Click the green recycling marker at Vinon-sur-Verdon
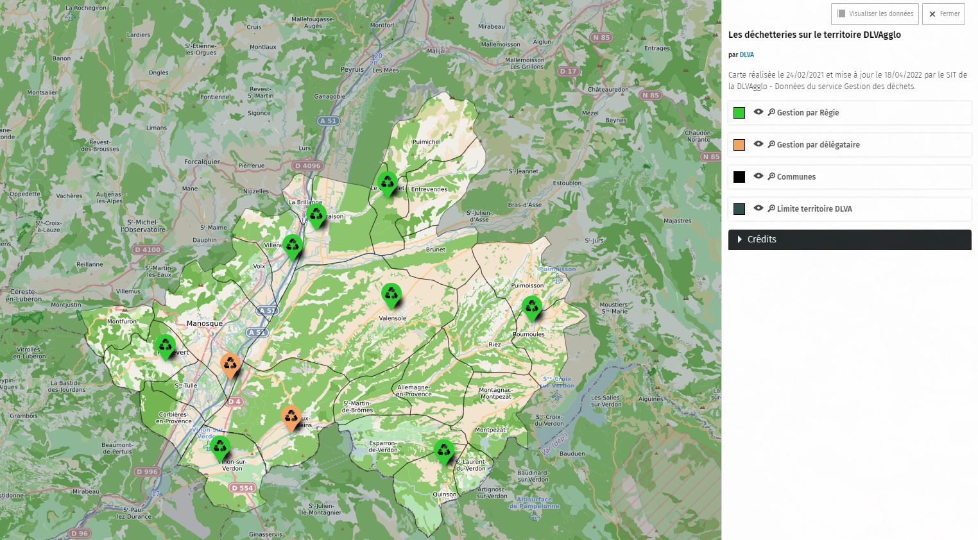Viewport: 978px width, 540px height. click(x=219, y=447)
